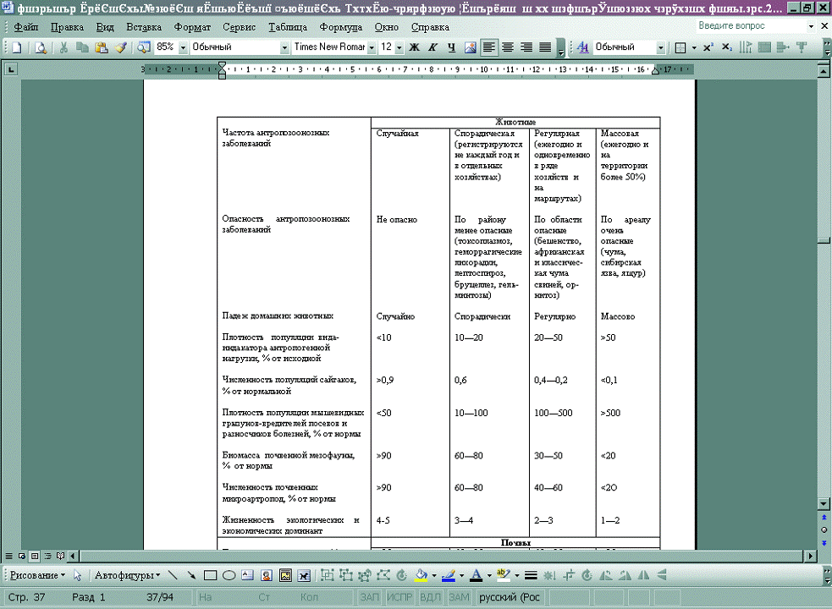Open the Times New Roman font dropdown
Viewport: 832px width, 609px height.
coord(372,47)
